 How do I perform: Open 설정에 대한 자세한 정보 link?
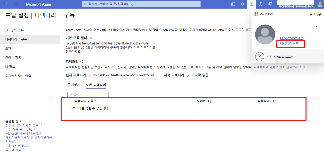pos(24,125)
